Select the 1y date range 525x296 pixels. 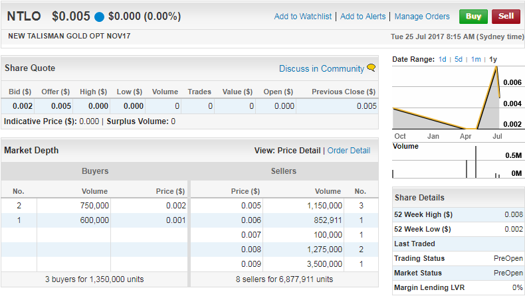click(493, 59)
